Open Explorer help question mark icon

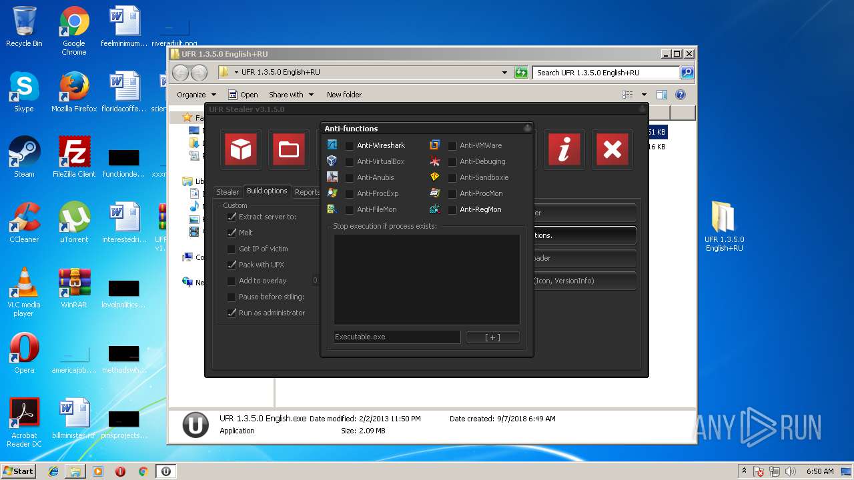[681, 95]
